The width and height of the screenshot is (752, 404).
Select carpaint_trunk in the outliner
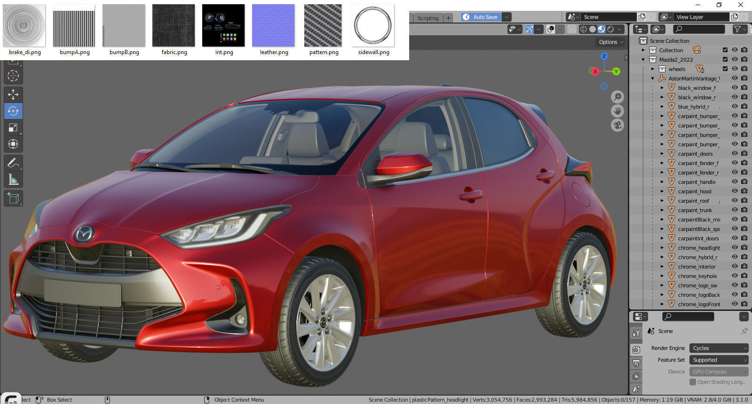tap(695, 210)
